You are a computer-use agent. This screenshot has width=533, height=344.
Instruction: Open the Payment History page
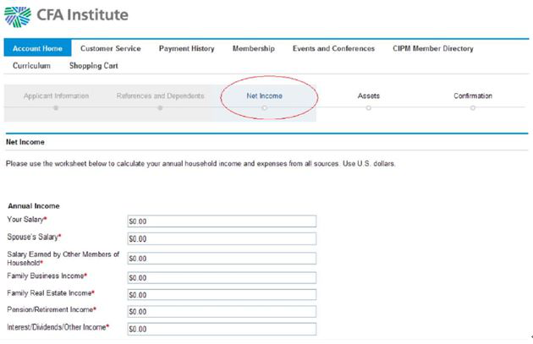tap(186, 49)
